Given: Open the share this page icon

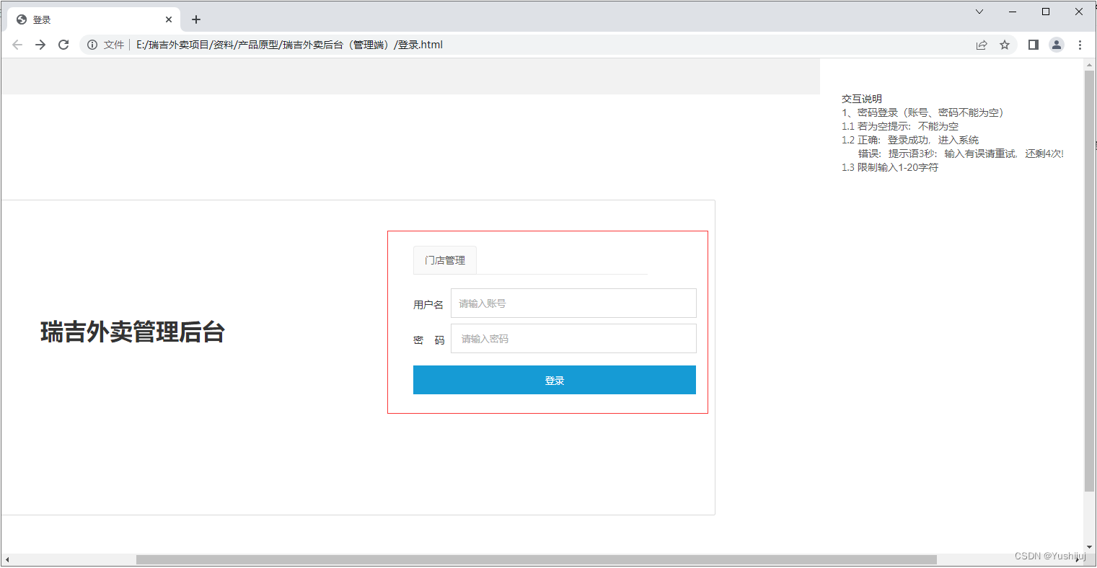Looking at the screenshot, I should 982,44.
